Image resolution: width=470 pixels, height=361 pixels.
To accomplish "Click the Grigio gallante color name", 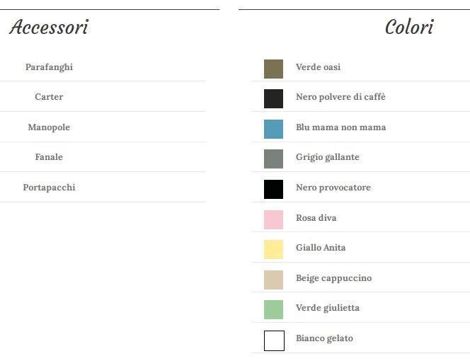I will [327, 157].
